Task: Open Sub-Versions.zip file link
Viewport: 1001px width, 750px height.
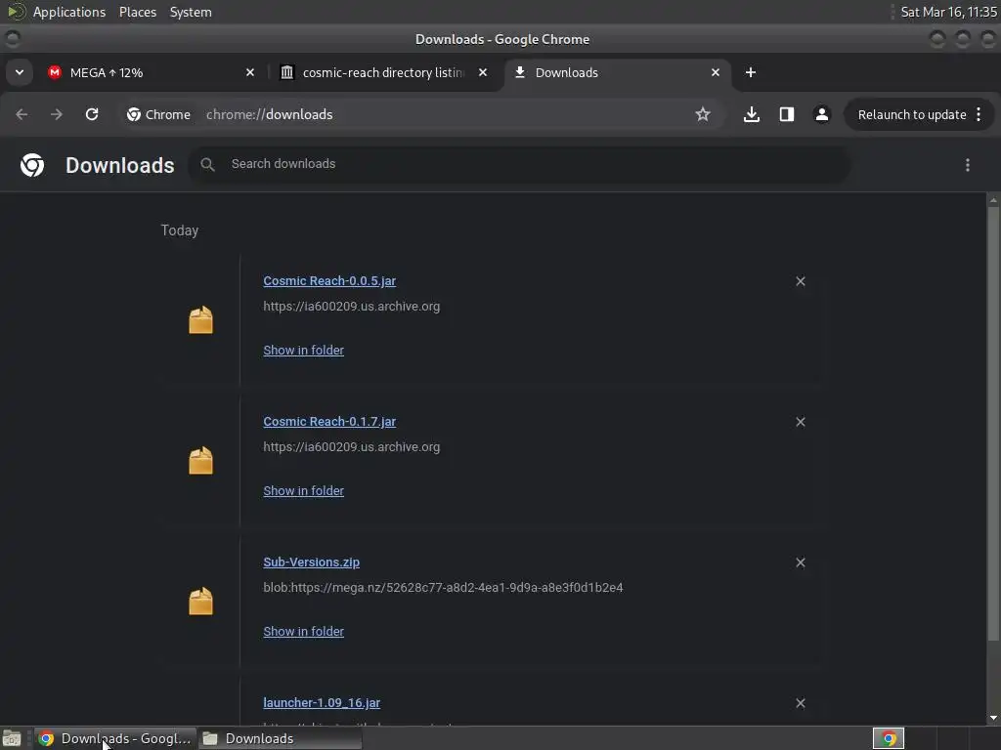Action: [312, 562]
